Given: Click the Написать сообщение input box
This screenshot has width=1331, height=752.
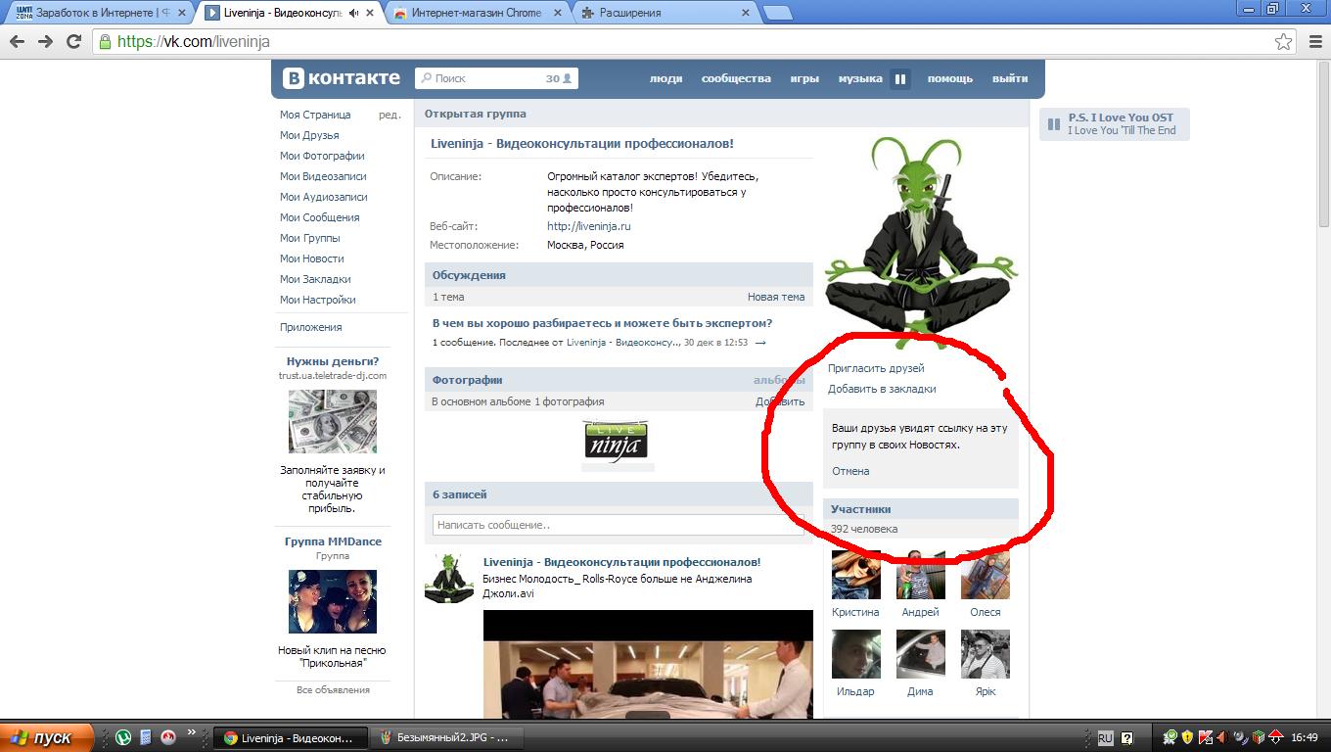Looking at the screenshot, I should (x=618, y=525).
